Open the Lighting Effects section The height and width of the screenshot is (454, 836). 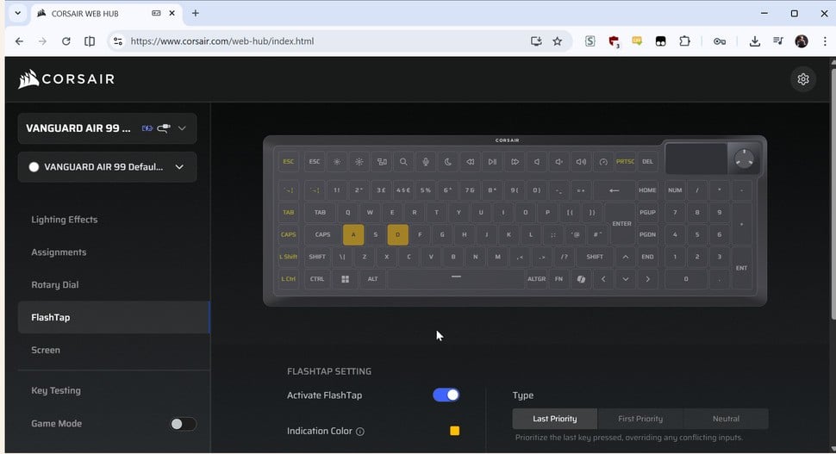[65, 220]
